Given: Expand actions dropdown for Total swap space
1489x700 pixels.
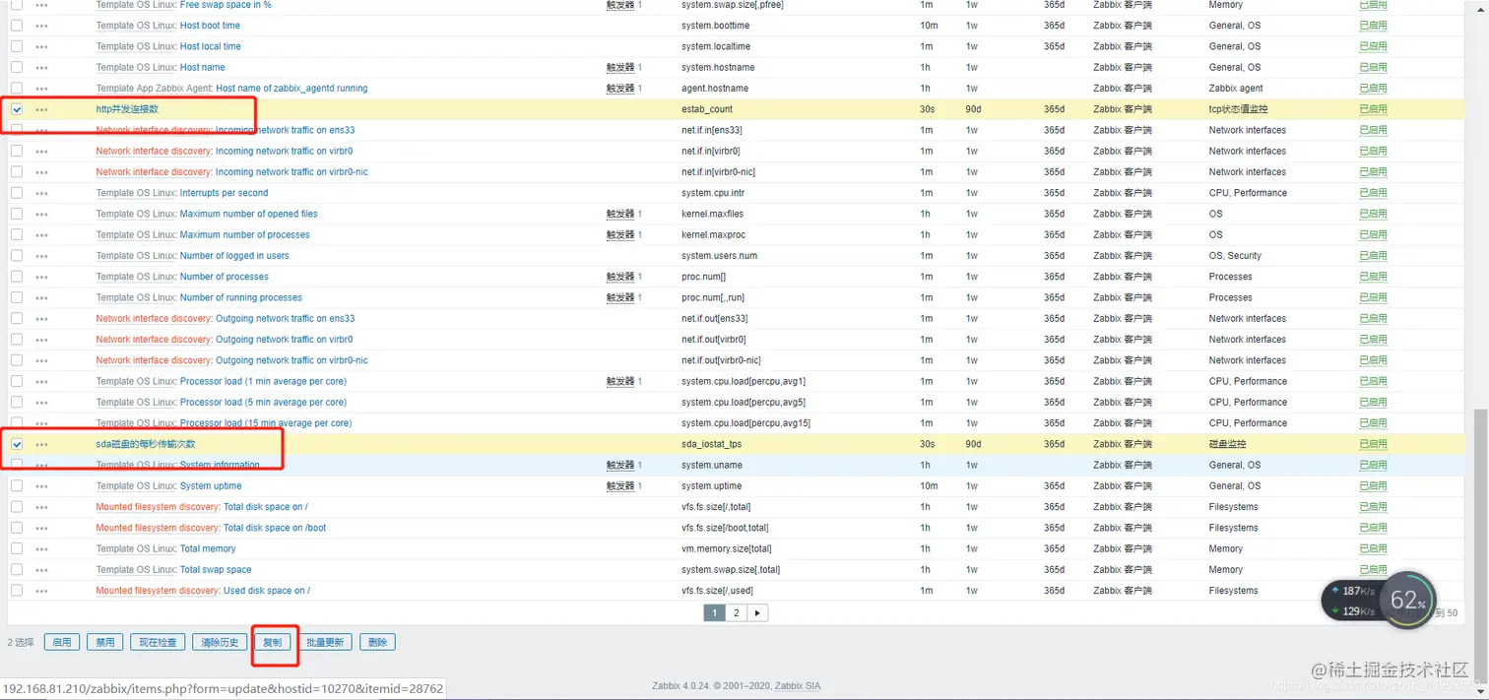Looking at the screenshot, I should click(41, 570).
